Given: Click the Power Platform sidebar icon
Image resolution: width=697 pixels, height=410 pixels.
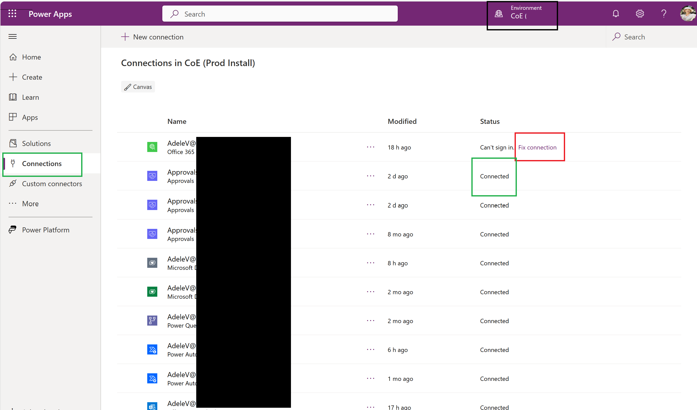Looking at the screenshot, I should 13,229.
